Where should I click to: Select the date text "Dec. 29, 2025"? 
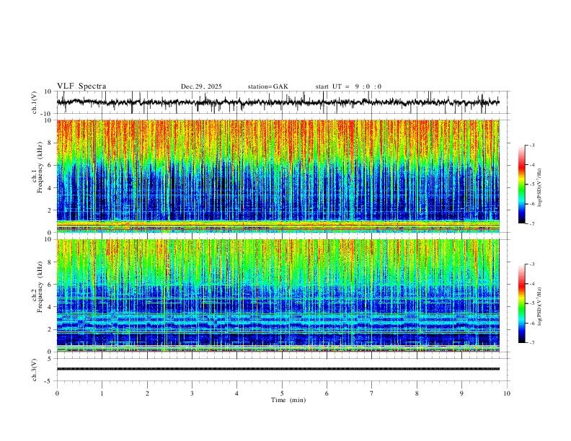(x=201, y=86)
